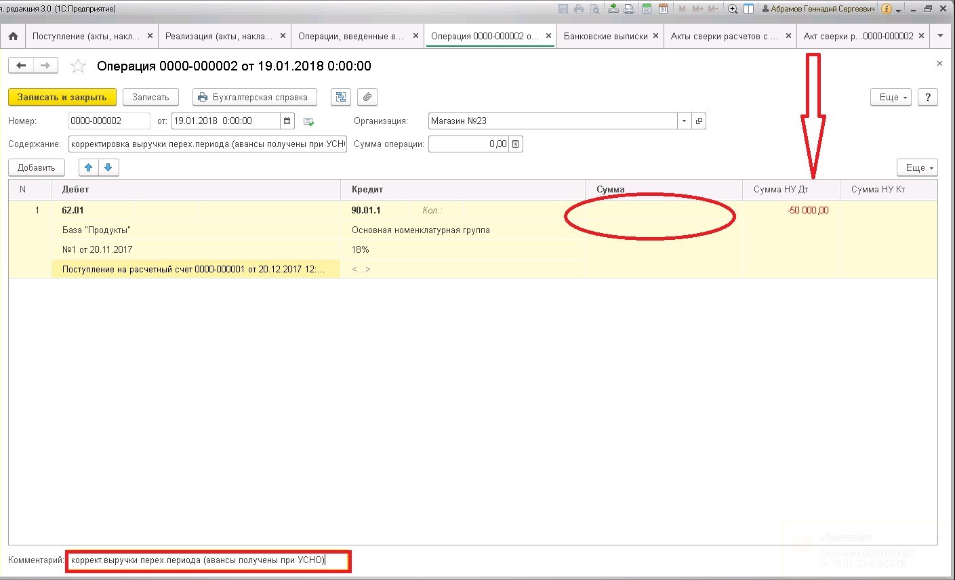Click Поступление на расчетный счет document cell
The height and width of the screenshot is (580, 955).
(196, 270)
